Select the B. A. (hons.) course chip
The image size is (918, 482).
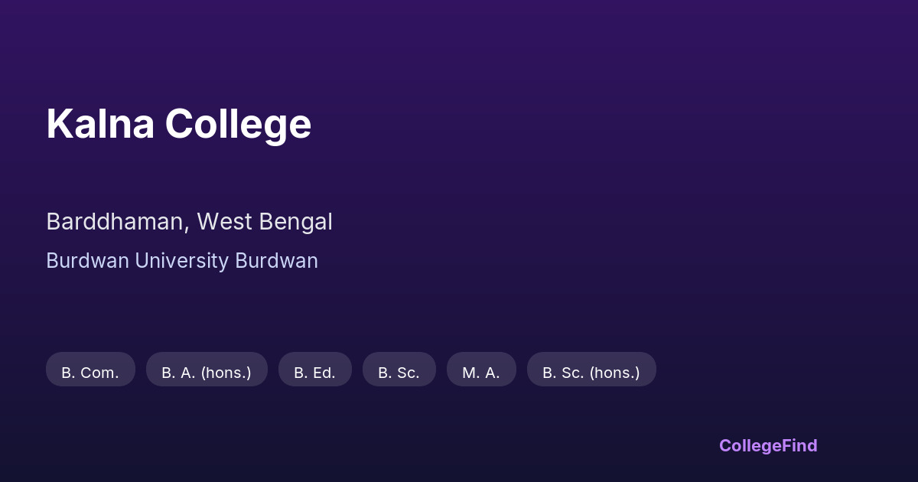(207, 373)
